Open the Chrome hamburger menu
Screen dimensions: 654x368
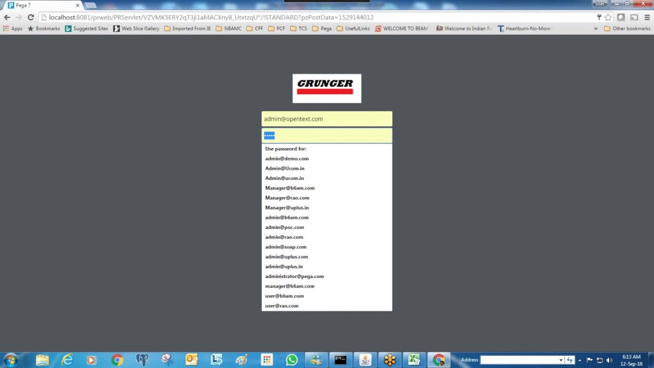point(647,17)
